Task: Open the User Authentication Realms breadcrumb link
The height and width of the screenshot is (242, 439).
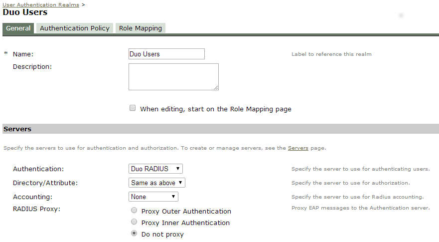Action: click(x=40, y=4)
